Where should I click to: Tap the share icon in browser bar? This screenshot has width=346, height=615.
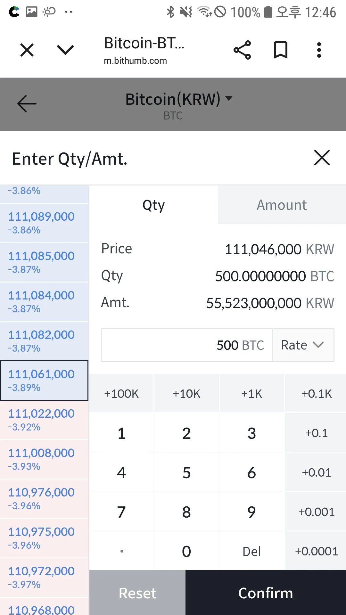242,50
